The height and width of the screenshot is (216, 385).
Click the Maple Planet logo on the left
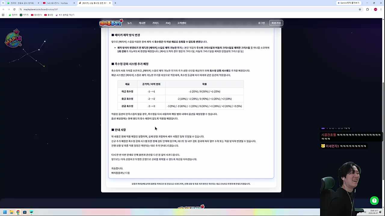(x=13, y=38)
